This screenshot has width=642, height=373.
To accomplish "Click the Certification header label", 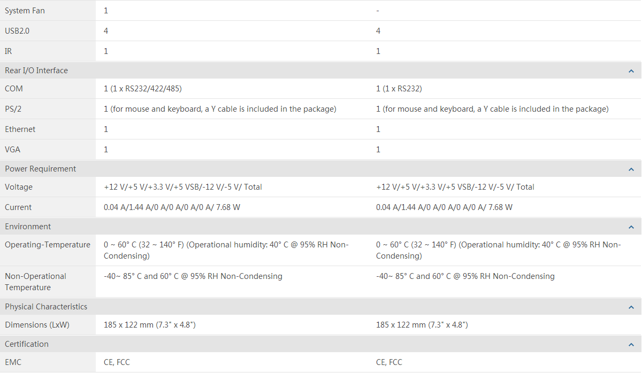I will (x=27, y=344).
